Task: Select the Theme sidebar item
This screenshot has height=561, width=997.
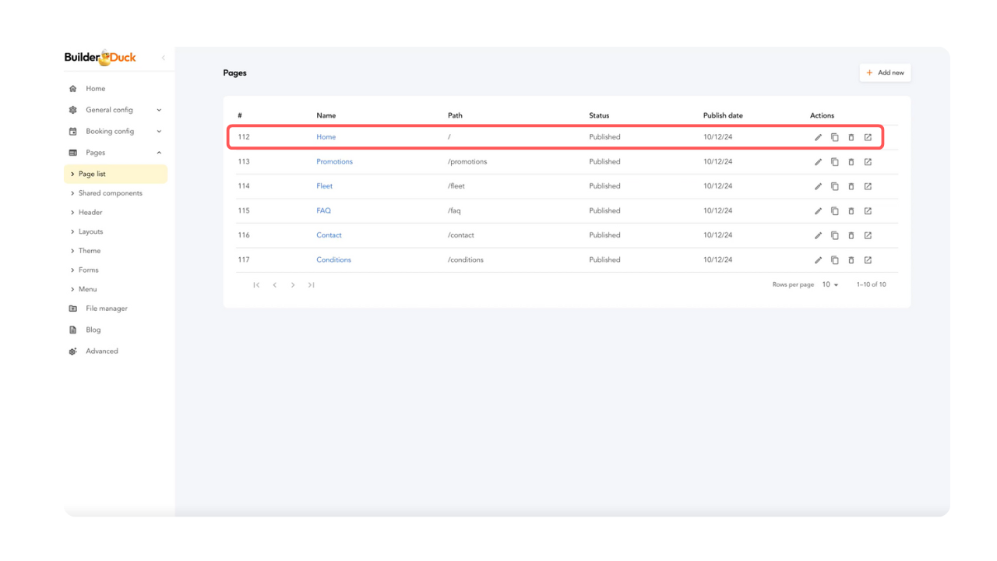Action: click(90, 251)
